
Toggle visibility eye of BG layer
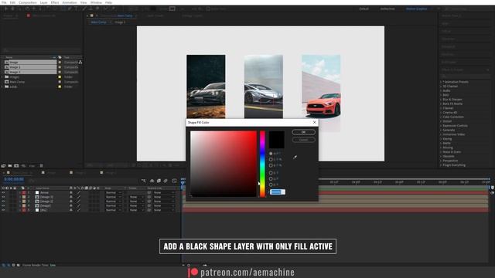click(x=3, y=210)
